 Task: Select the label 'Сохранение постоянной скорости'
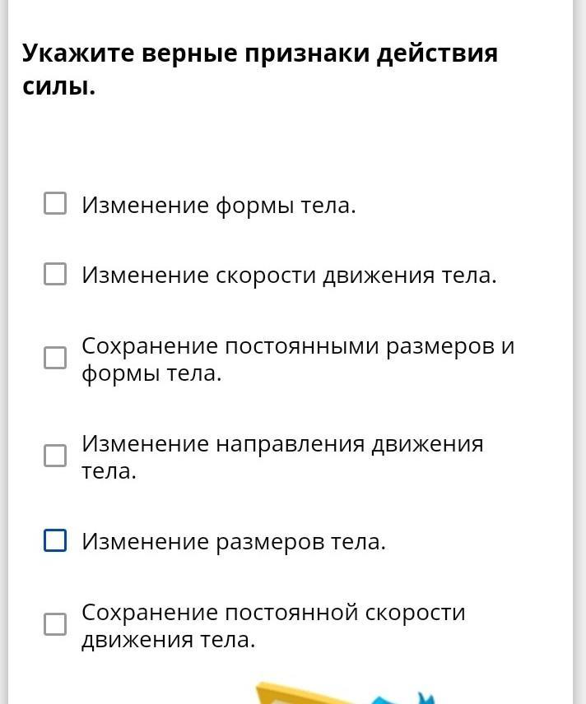point(273,613)
